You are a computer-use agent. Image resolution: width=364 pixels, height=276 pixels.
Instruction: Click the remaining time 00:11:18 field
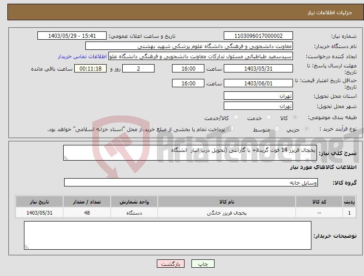(90, 68)
